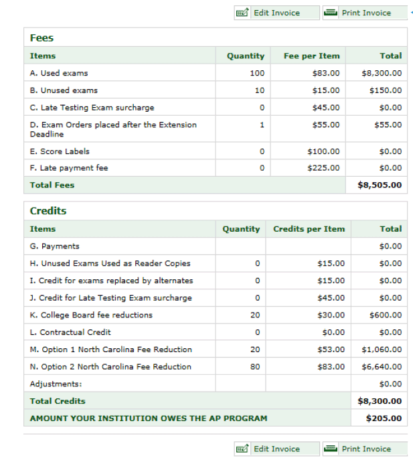
Task: Select the Credits per Item column header
Action: [309, 229]
